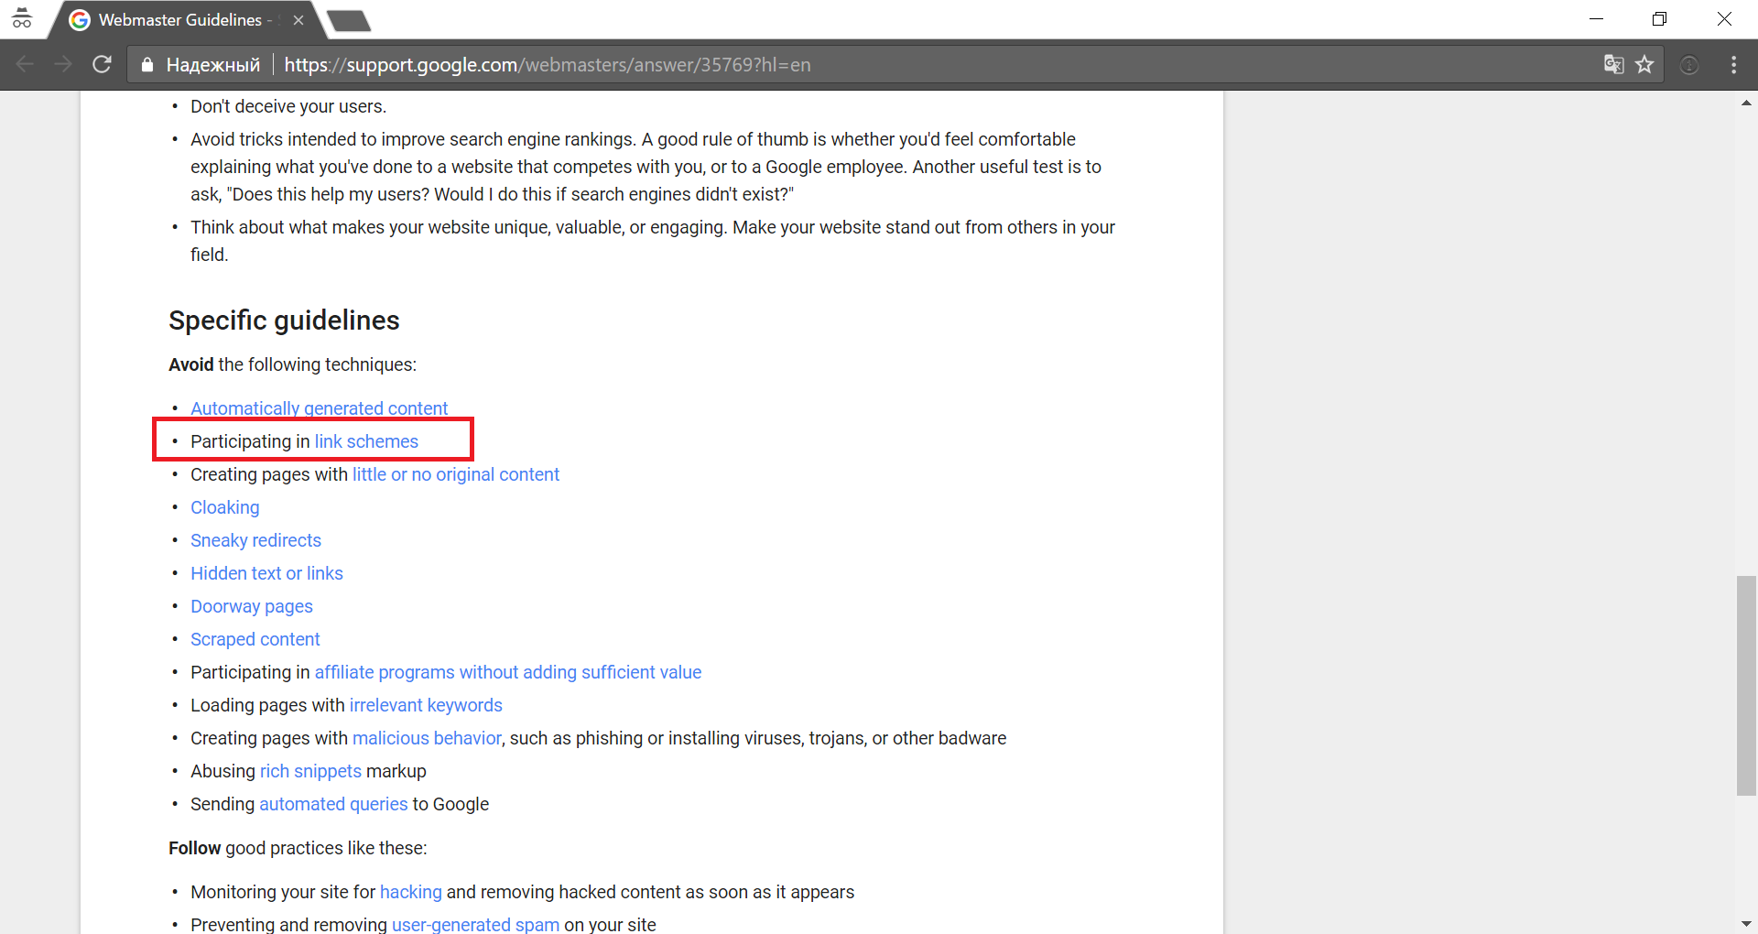This screenshot has height=934, width=1758.
Task: Click 'Follow good practices like these:' text
Action: click(x=298, y=848)
